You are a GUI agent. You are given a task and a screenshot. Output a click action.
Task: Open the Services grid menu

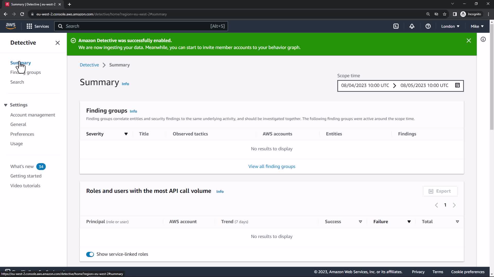[x=38, y=26]
